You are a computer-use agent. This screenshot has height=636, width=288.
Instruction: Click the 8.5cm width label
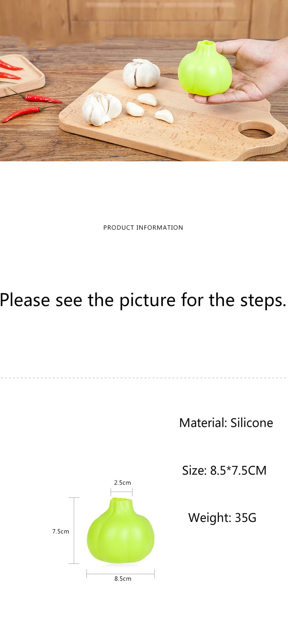tap(123, 578)
